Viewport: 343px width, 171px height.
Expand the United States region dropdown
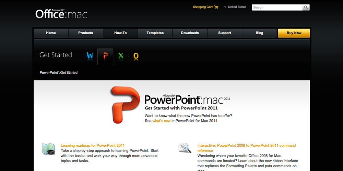(235, 7)
